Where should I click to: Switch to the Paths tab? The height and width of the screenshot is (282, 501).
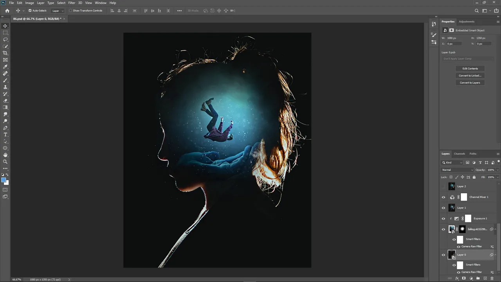[473, 154]
